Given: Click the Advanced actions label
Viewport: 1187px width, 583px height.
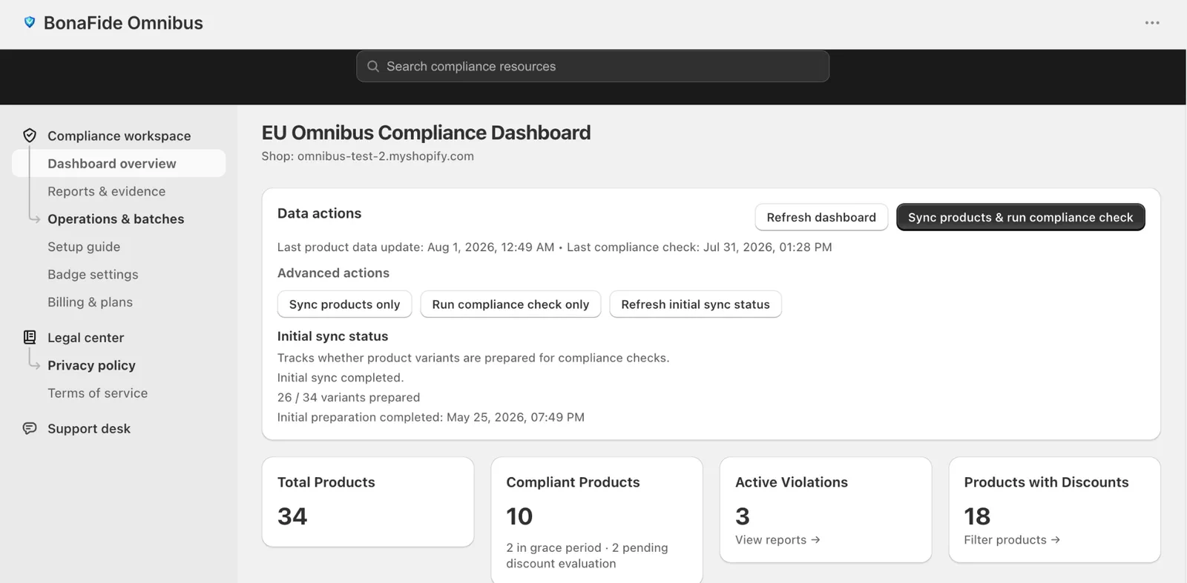Looking at the screenshot, I should click(333, 273).
